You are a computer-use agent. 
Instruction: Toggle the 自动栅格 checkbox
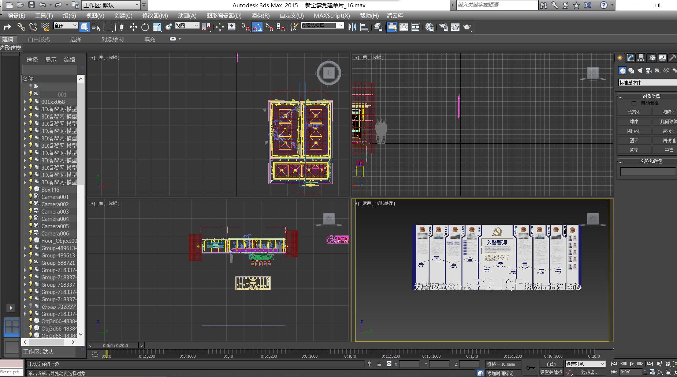tap(634, 103)
